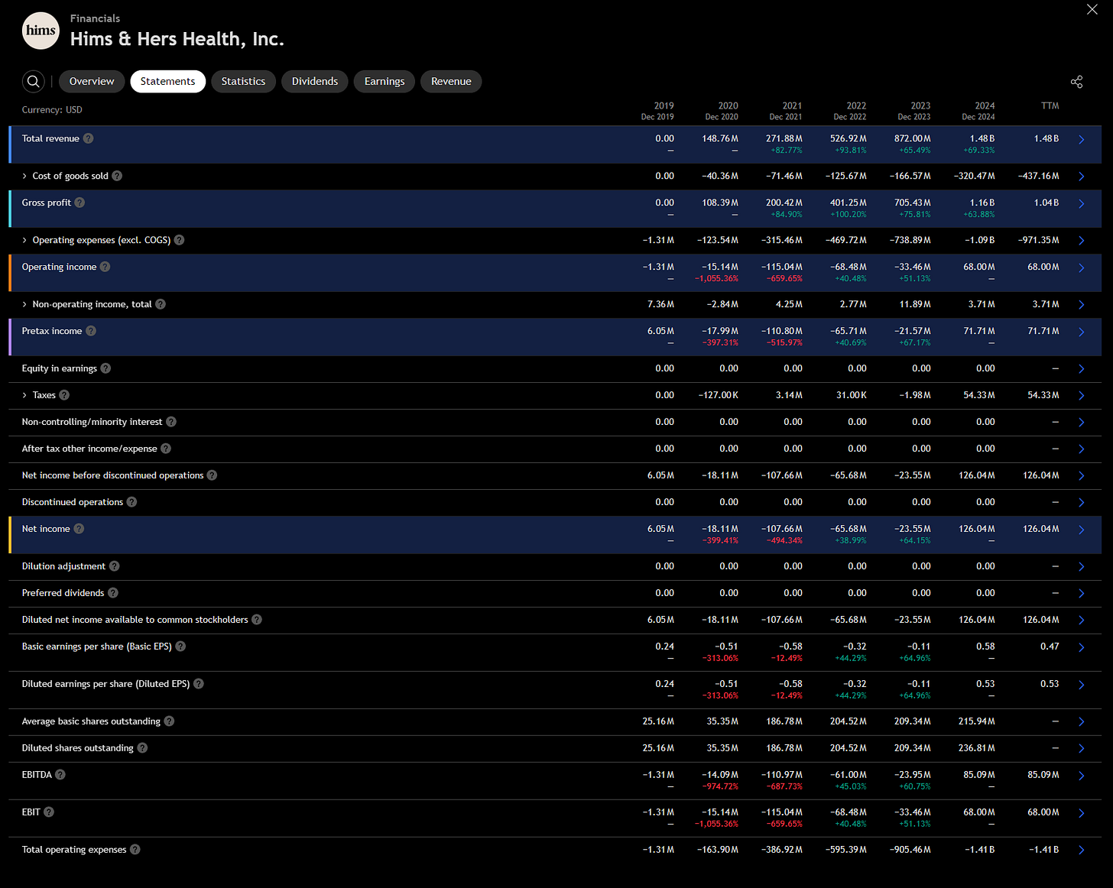Image resolution: width=1113 pixels, height=888 pixels.
Task: Click 872.00 M total revenue for 2023
Action: click(913, 138)
